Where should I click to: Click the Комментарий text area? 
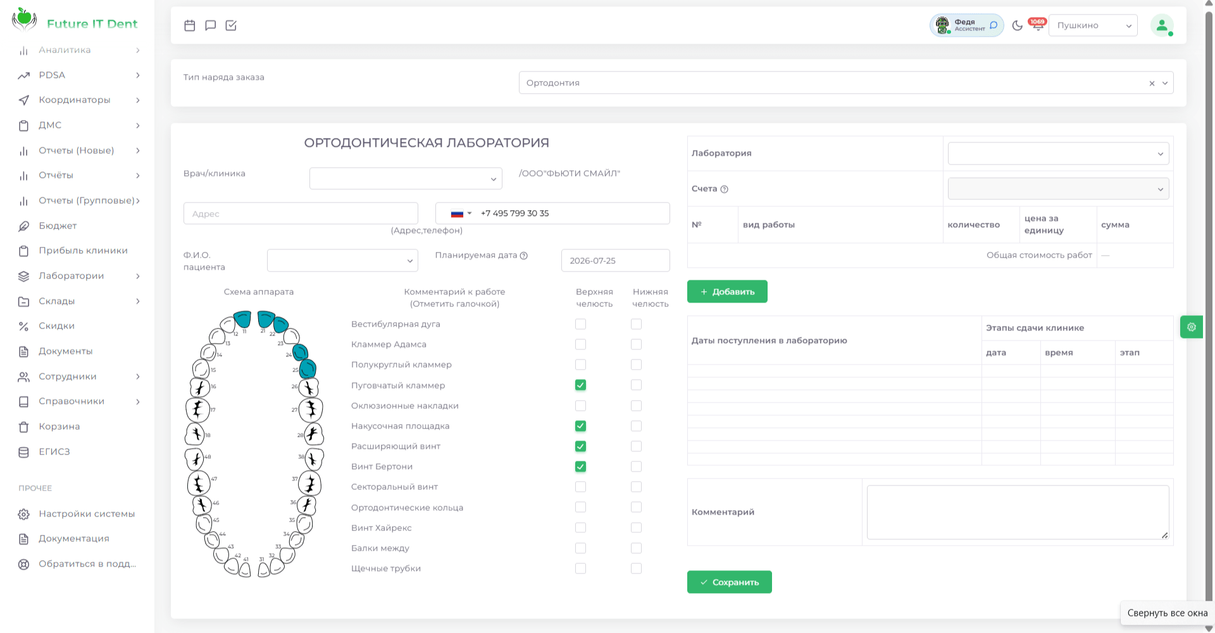tap(1018, 512)
